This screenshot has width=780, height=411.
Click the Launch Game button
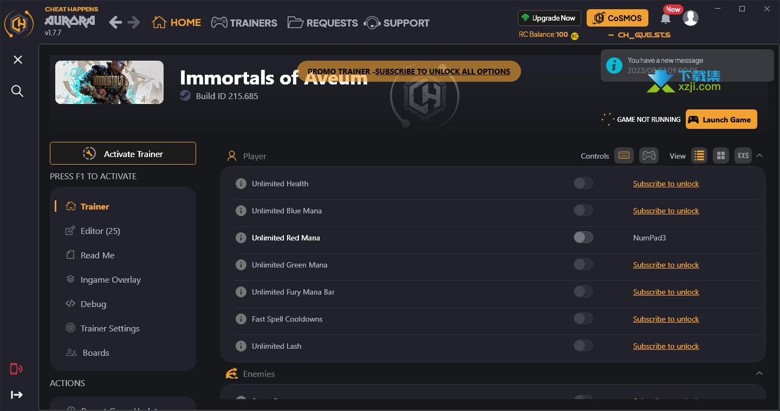coord(721,119)
